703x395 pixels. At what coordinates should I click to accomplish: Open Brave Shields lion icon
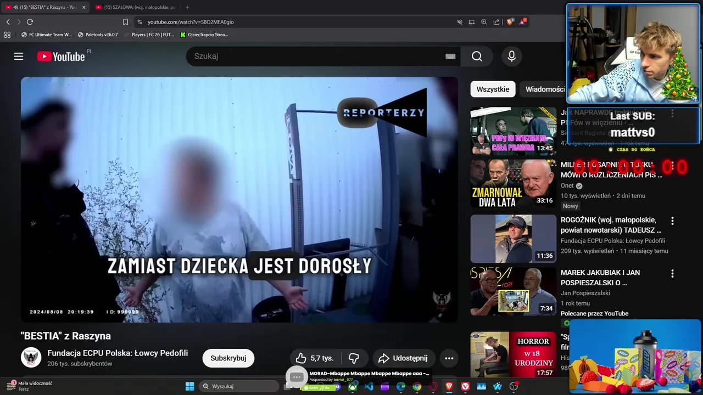510,22
